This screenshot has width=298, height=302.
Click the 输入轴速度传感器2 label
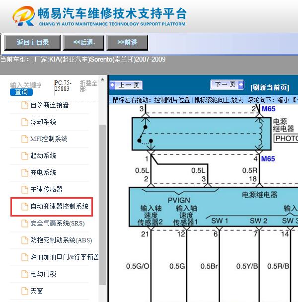click(150, 215)
